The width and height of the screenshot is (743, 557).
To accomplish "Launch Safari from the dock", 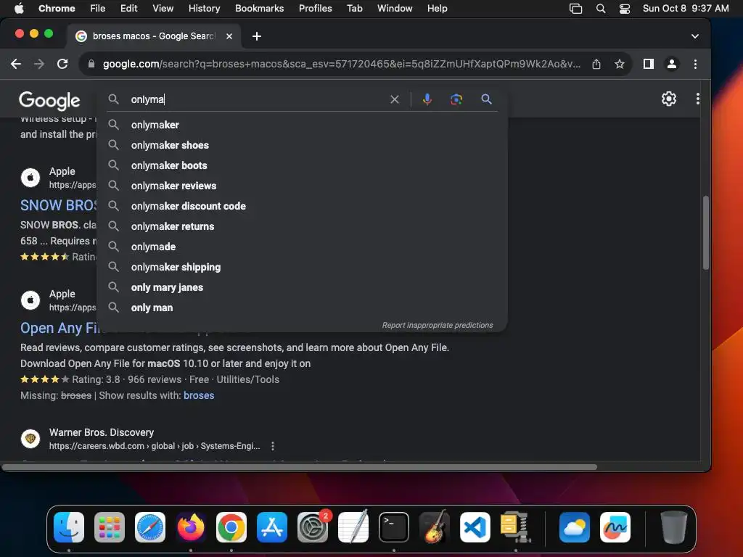I will (150, 527).
